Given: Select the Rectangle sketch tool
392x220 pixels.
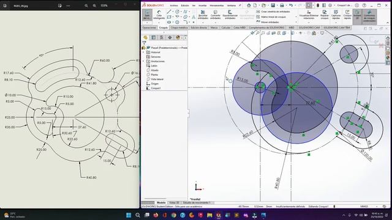Looking at the screenshot, I should click(x=169, y=17).
